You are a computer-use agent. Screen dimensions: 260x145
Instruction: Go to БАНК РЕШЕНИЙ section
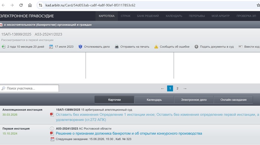tap(148, 16)
